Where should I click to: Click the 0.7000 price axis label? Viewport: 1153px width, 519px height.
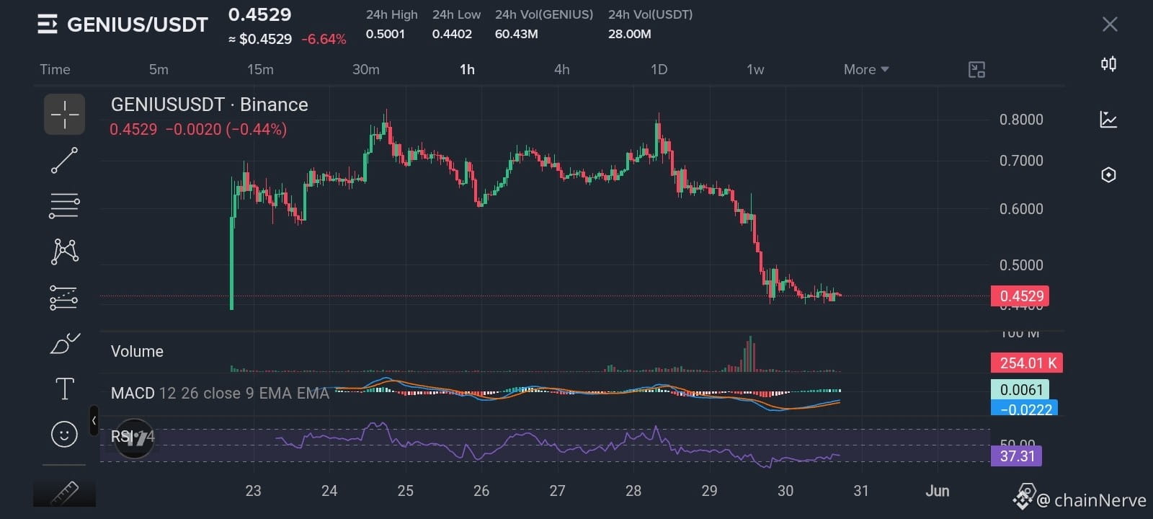click(x=1021, y=161)
